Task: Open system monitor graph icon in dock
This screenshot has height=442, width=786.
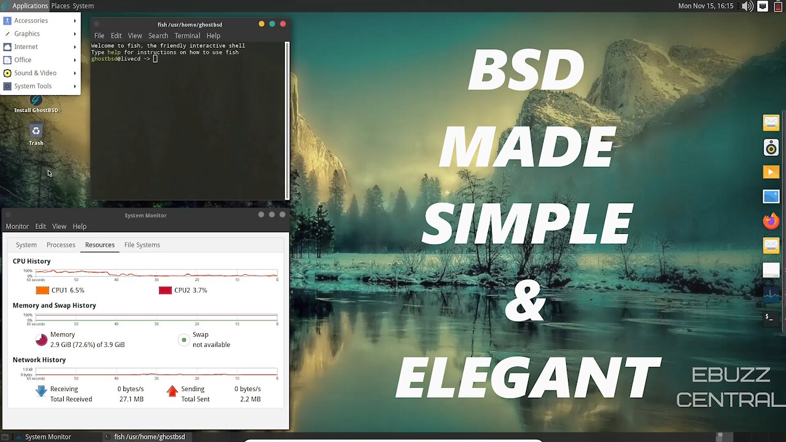Action: [771, 295]
